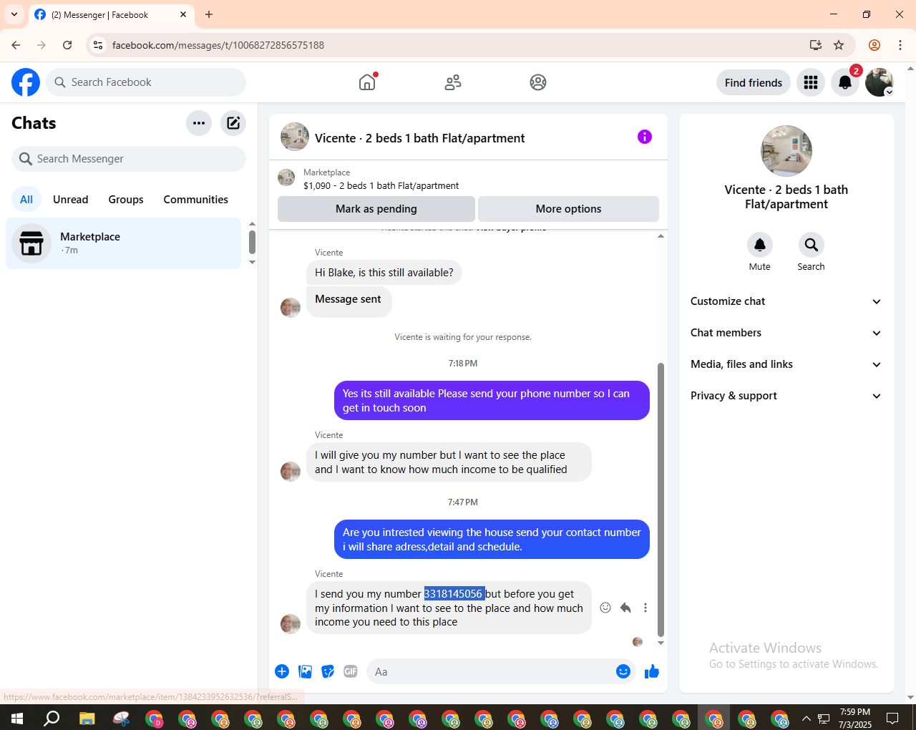Image resolution: width=916 pixels, height=730 pixels.
Task: Choose a sticker icon
Action: [x=328, y=671]
